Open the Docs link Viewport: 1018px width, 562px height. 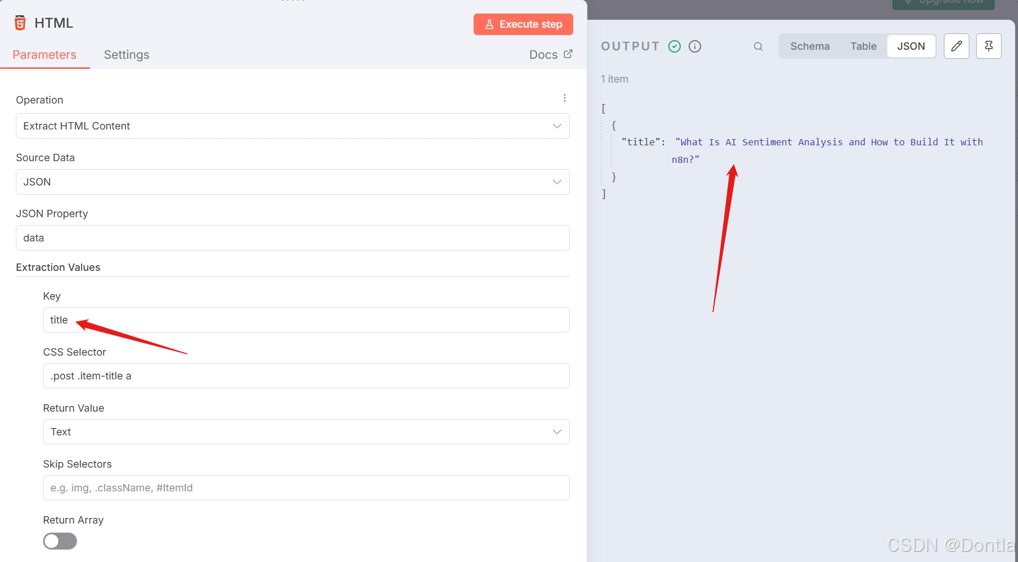click(551, 55)
